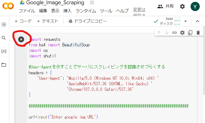205x123 pixels.
Task: Expand the RAM/disk connection dropdown arrow
Action: tap(186, 21)
